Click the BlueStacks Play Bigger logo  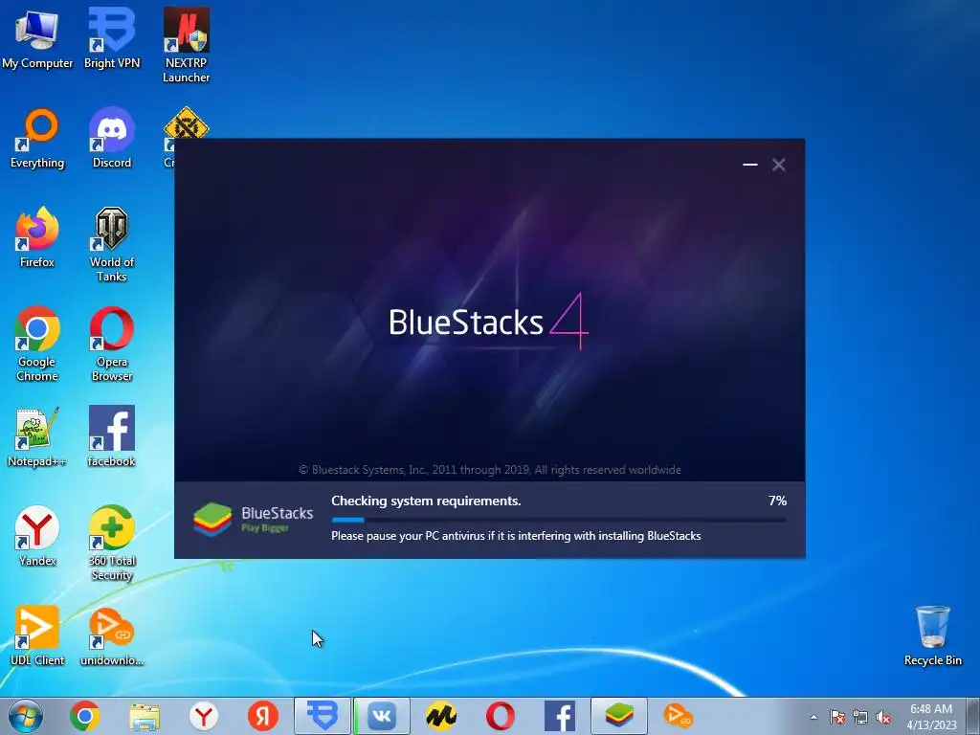pos(253,519)
